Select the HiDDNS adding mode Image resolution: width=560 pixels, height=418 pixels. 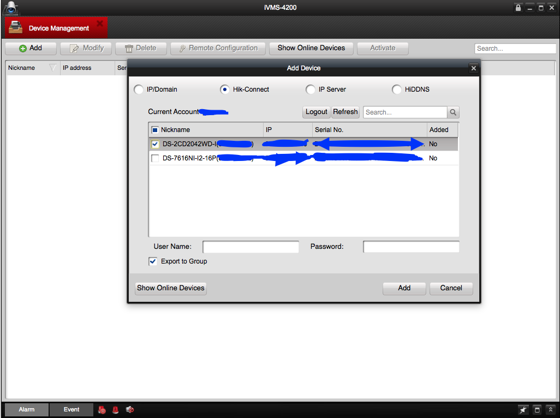point(397,89)
